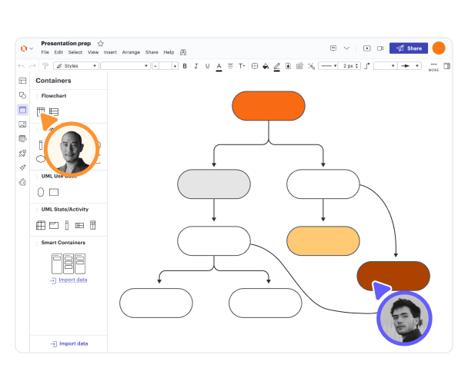468x391 pixels.
Task: Click the blue Share button
Action: (x=408, y=48)
